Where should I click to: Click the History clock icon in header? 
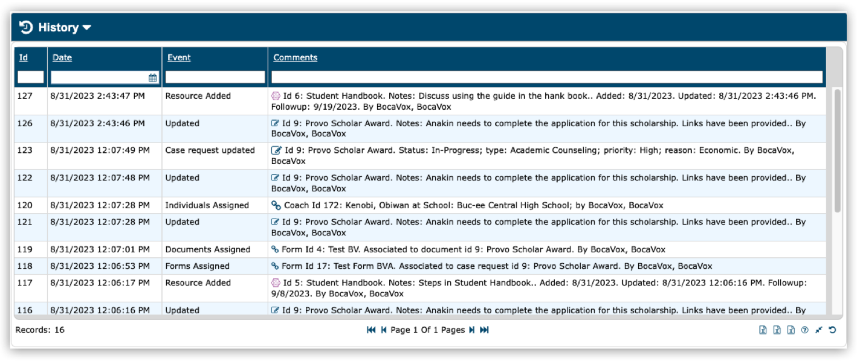click(26, 27)
